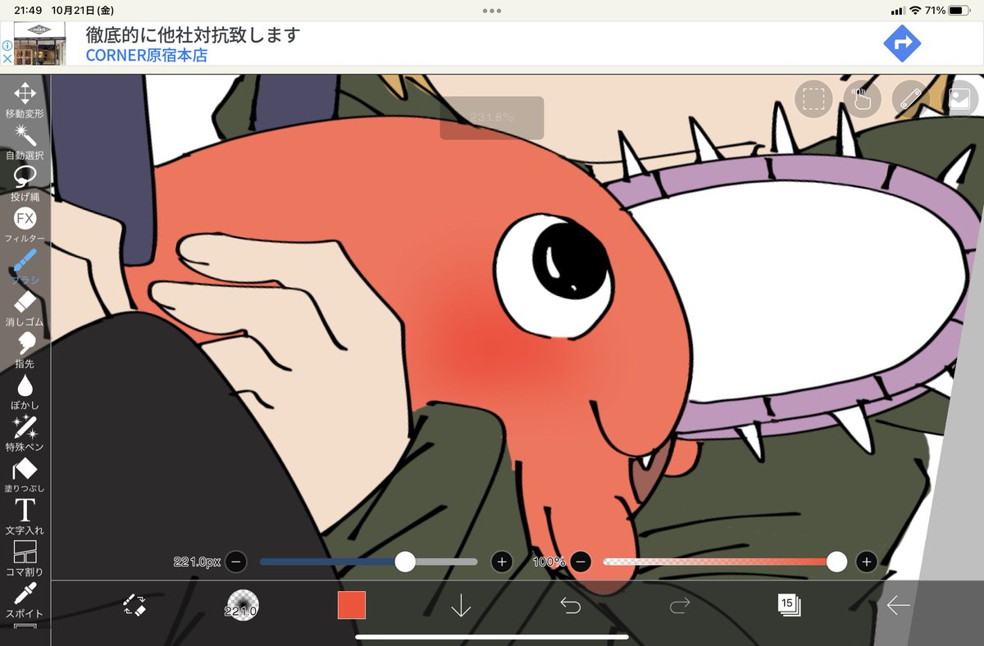This screenshot has height=646, width=984.
Task: Open the ruler tool icon
Action: 910,98
